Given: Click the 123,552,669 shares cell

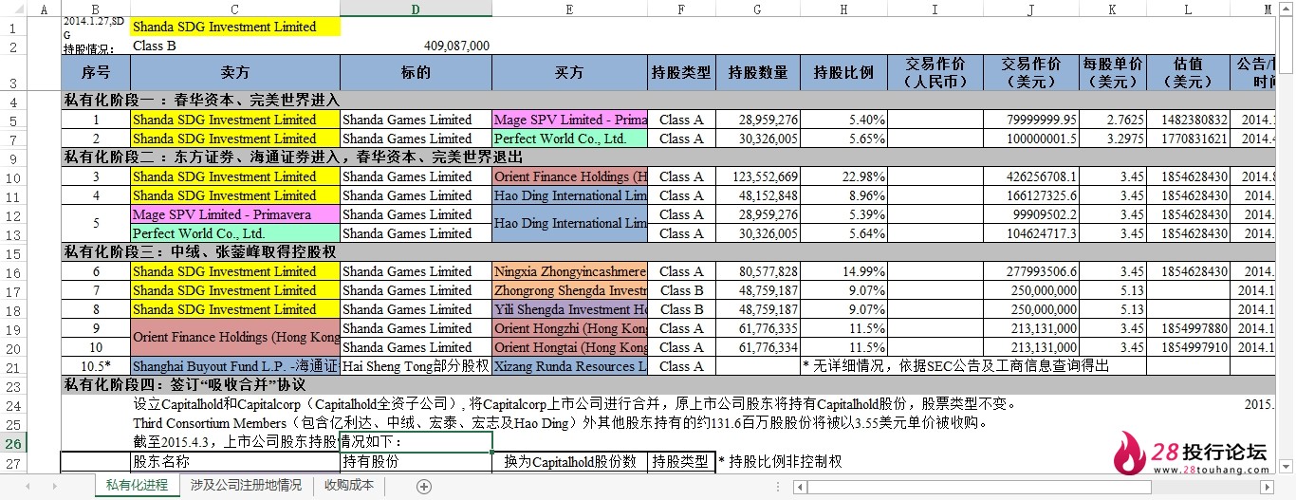Looking at the screenshot, I should point(757,176).
